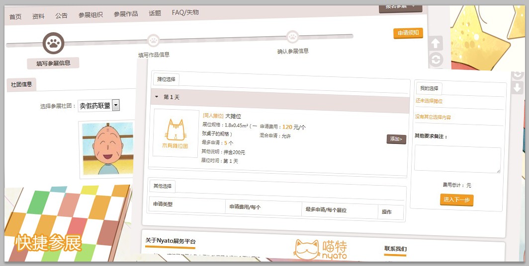Select the 摊位选择 tab

(167, 79)
